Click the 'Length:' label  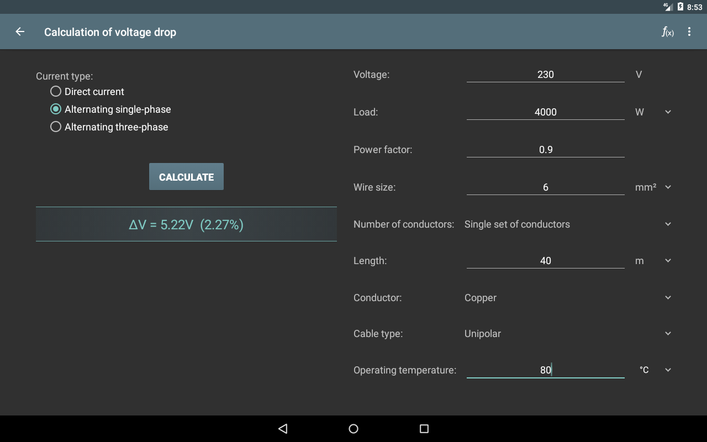(370, 261)
